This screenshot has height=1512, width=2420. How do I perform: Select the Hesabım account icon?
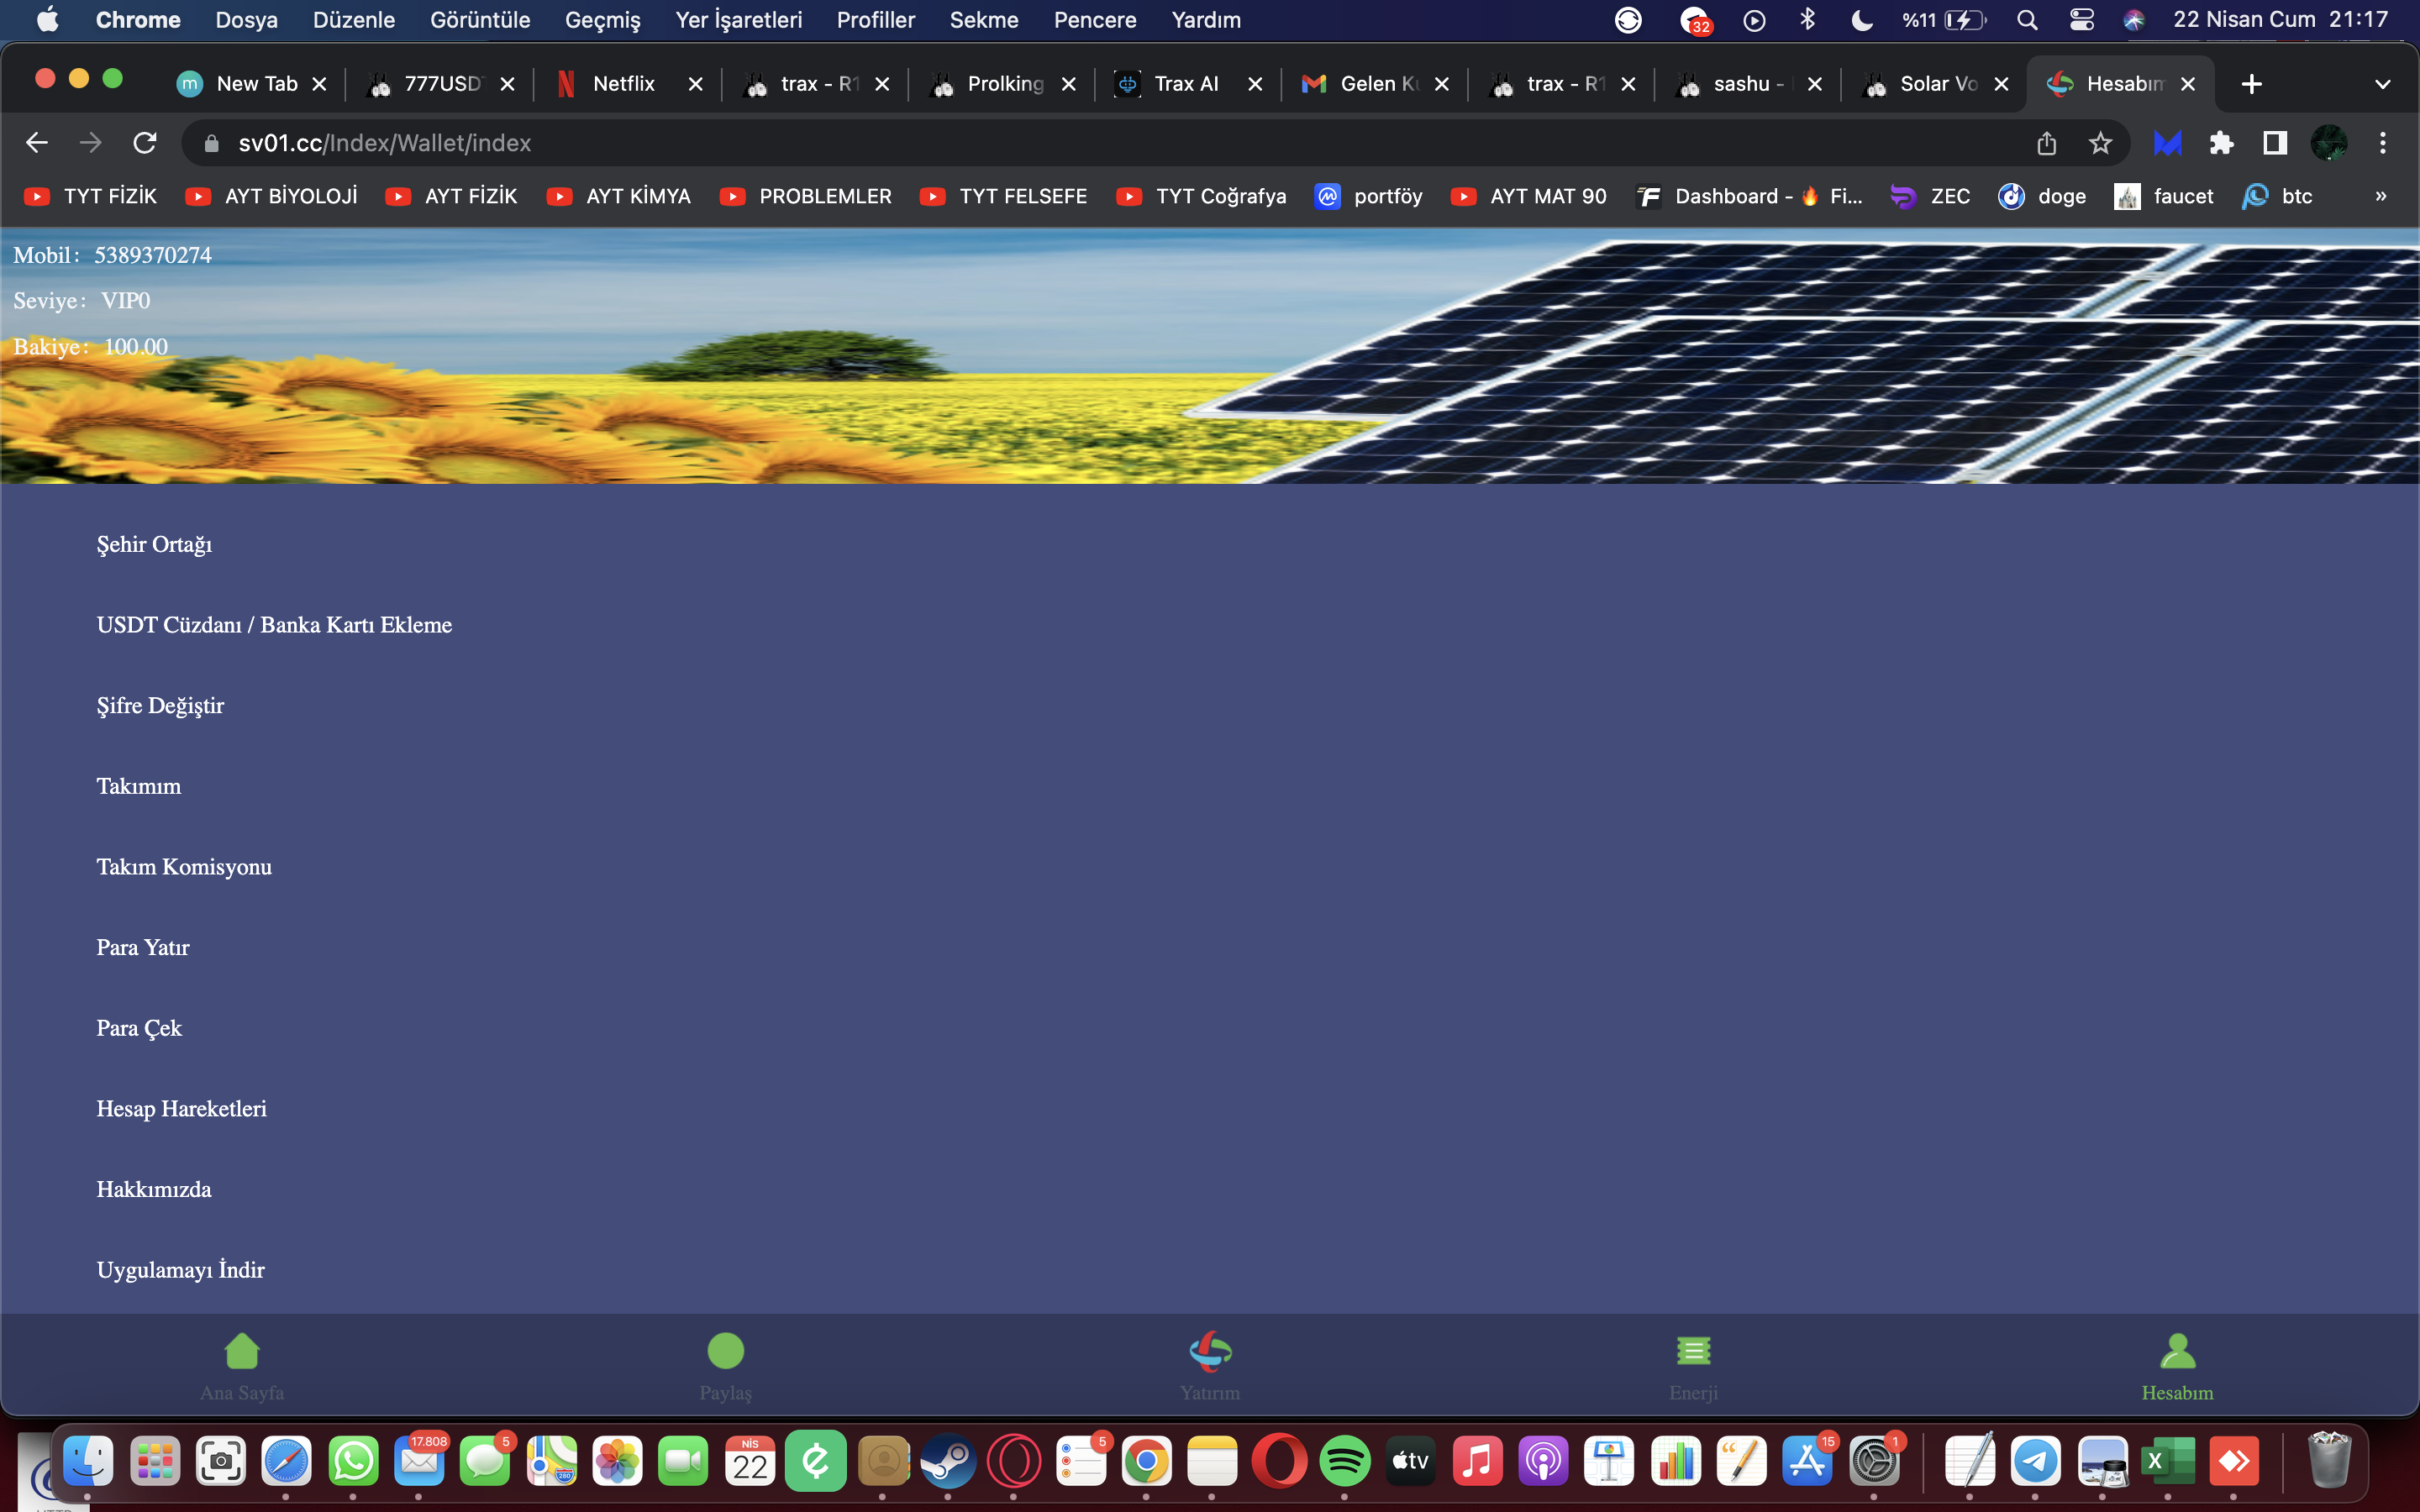[x=2177, y=1351]
